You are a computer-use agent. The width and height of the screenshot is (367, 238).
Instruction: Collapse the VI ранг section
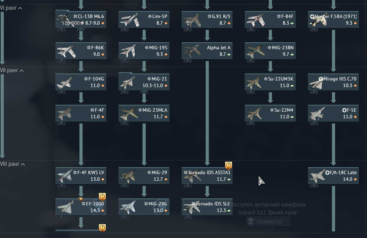[x=20, y=8]
